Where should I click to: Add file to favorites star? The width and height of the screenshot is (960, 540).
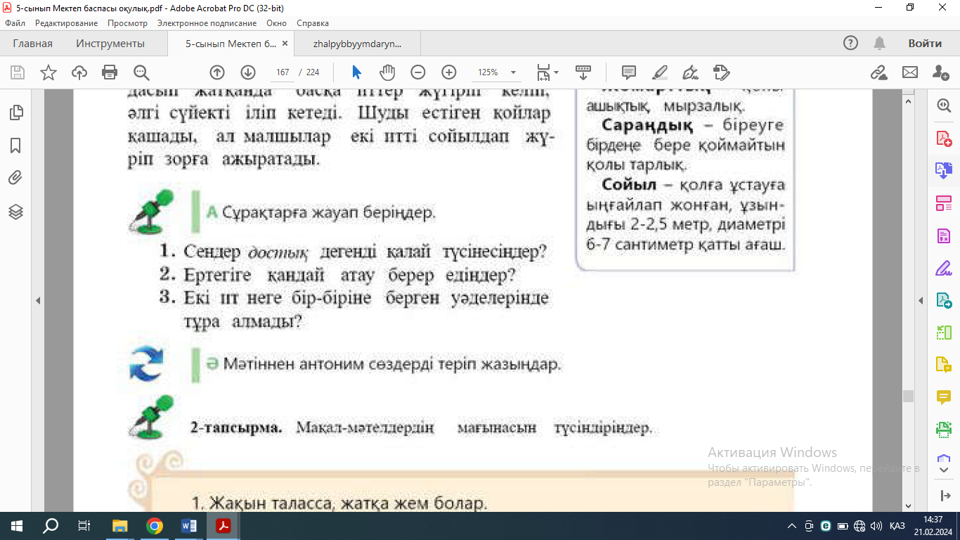[48, 72]
